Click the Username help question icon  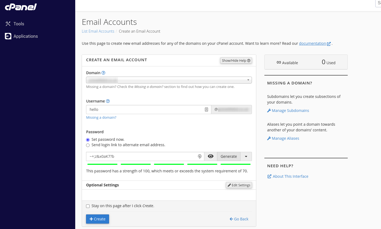click(108, 101)
